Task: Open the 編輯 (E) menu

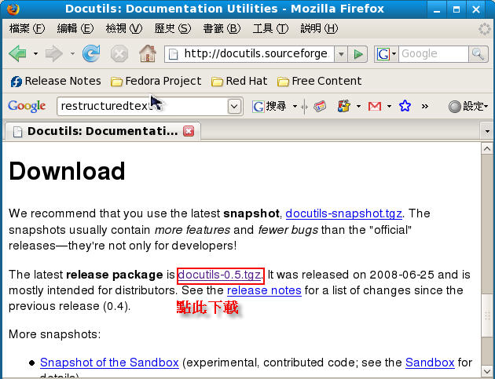Action: (75, 29)
